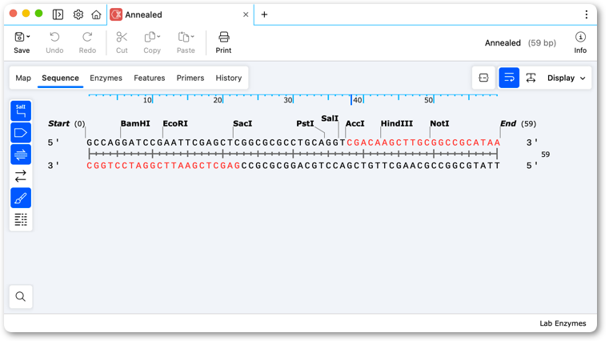Click the ruler position 40 marker
Image resolution: width=613 pixels, height=341 pixels.
click(358, 100)
